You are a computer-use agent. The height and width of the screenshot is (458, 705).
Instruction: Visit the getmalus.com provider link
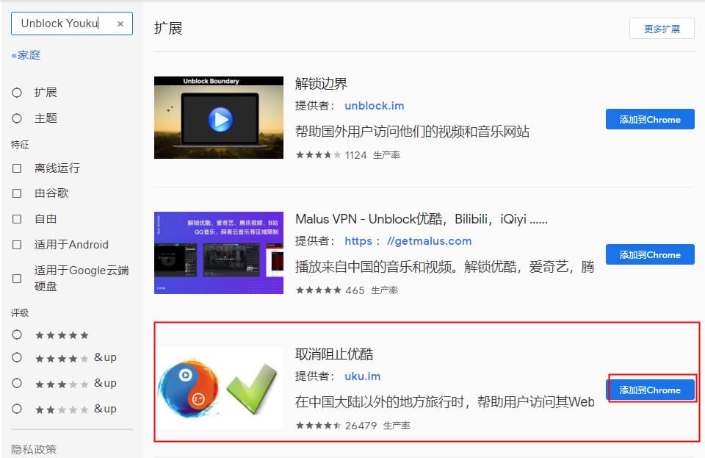coord(408,241)
